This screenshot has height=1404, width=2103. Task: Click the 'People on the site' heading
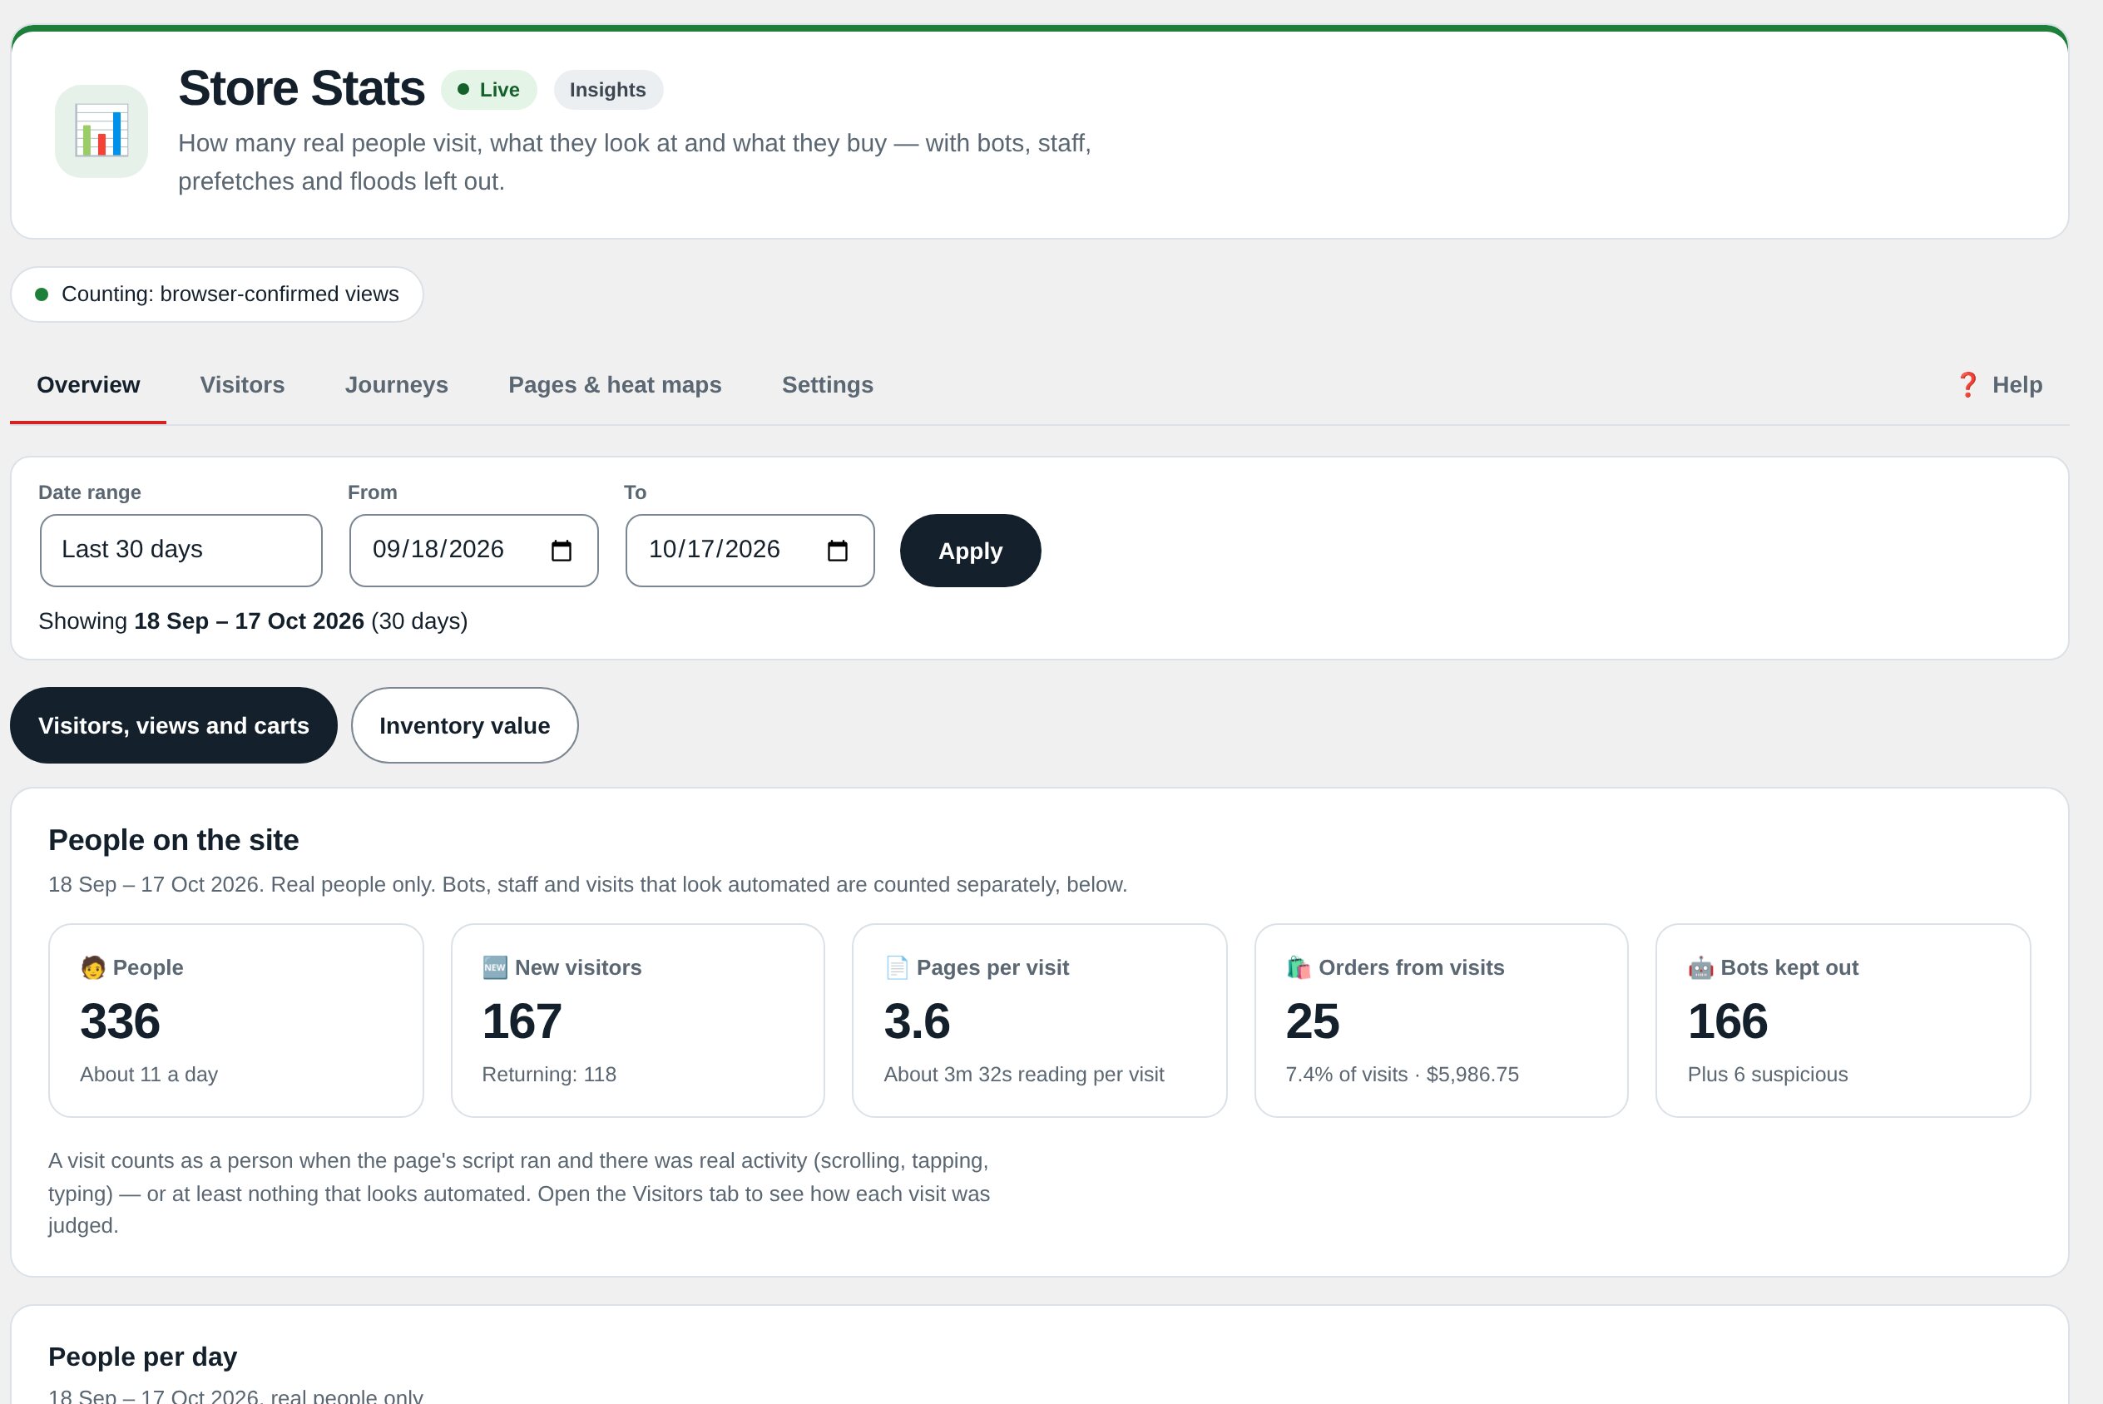click(174, 840)
